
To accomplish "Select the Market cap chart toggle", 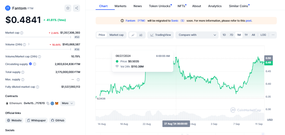I will tap(116, 35).
